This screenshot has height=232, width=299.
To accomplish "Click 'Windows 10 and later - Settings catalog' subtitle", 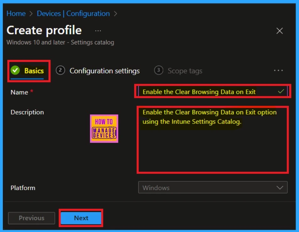I will (60, 43).
